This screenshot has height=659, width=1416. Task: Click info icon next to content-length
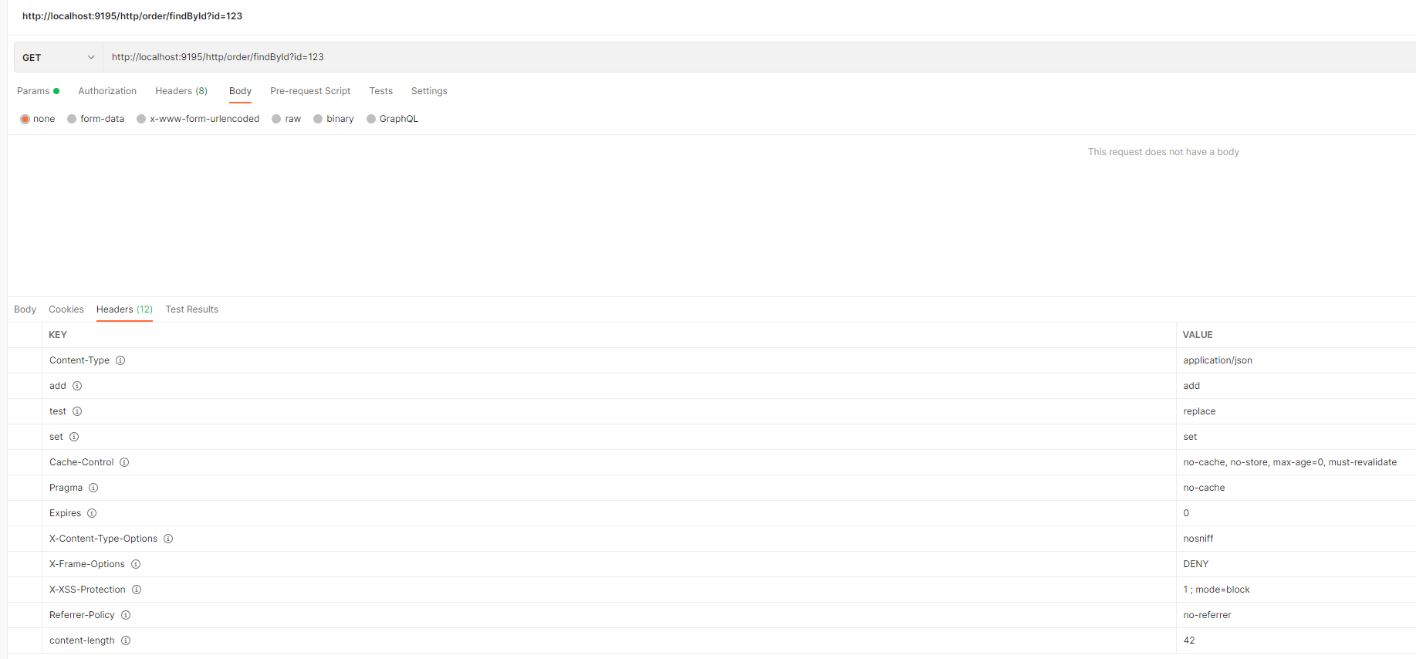pyautogui.click(x=126, y=640)
